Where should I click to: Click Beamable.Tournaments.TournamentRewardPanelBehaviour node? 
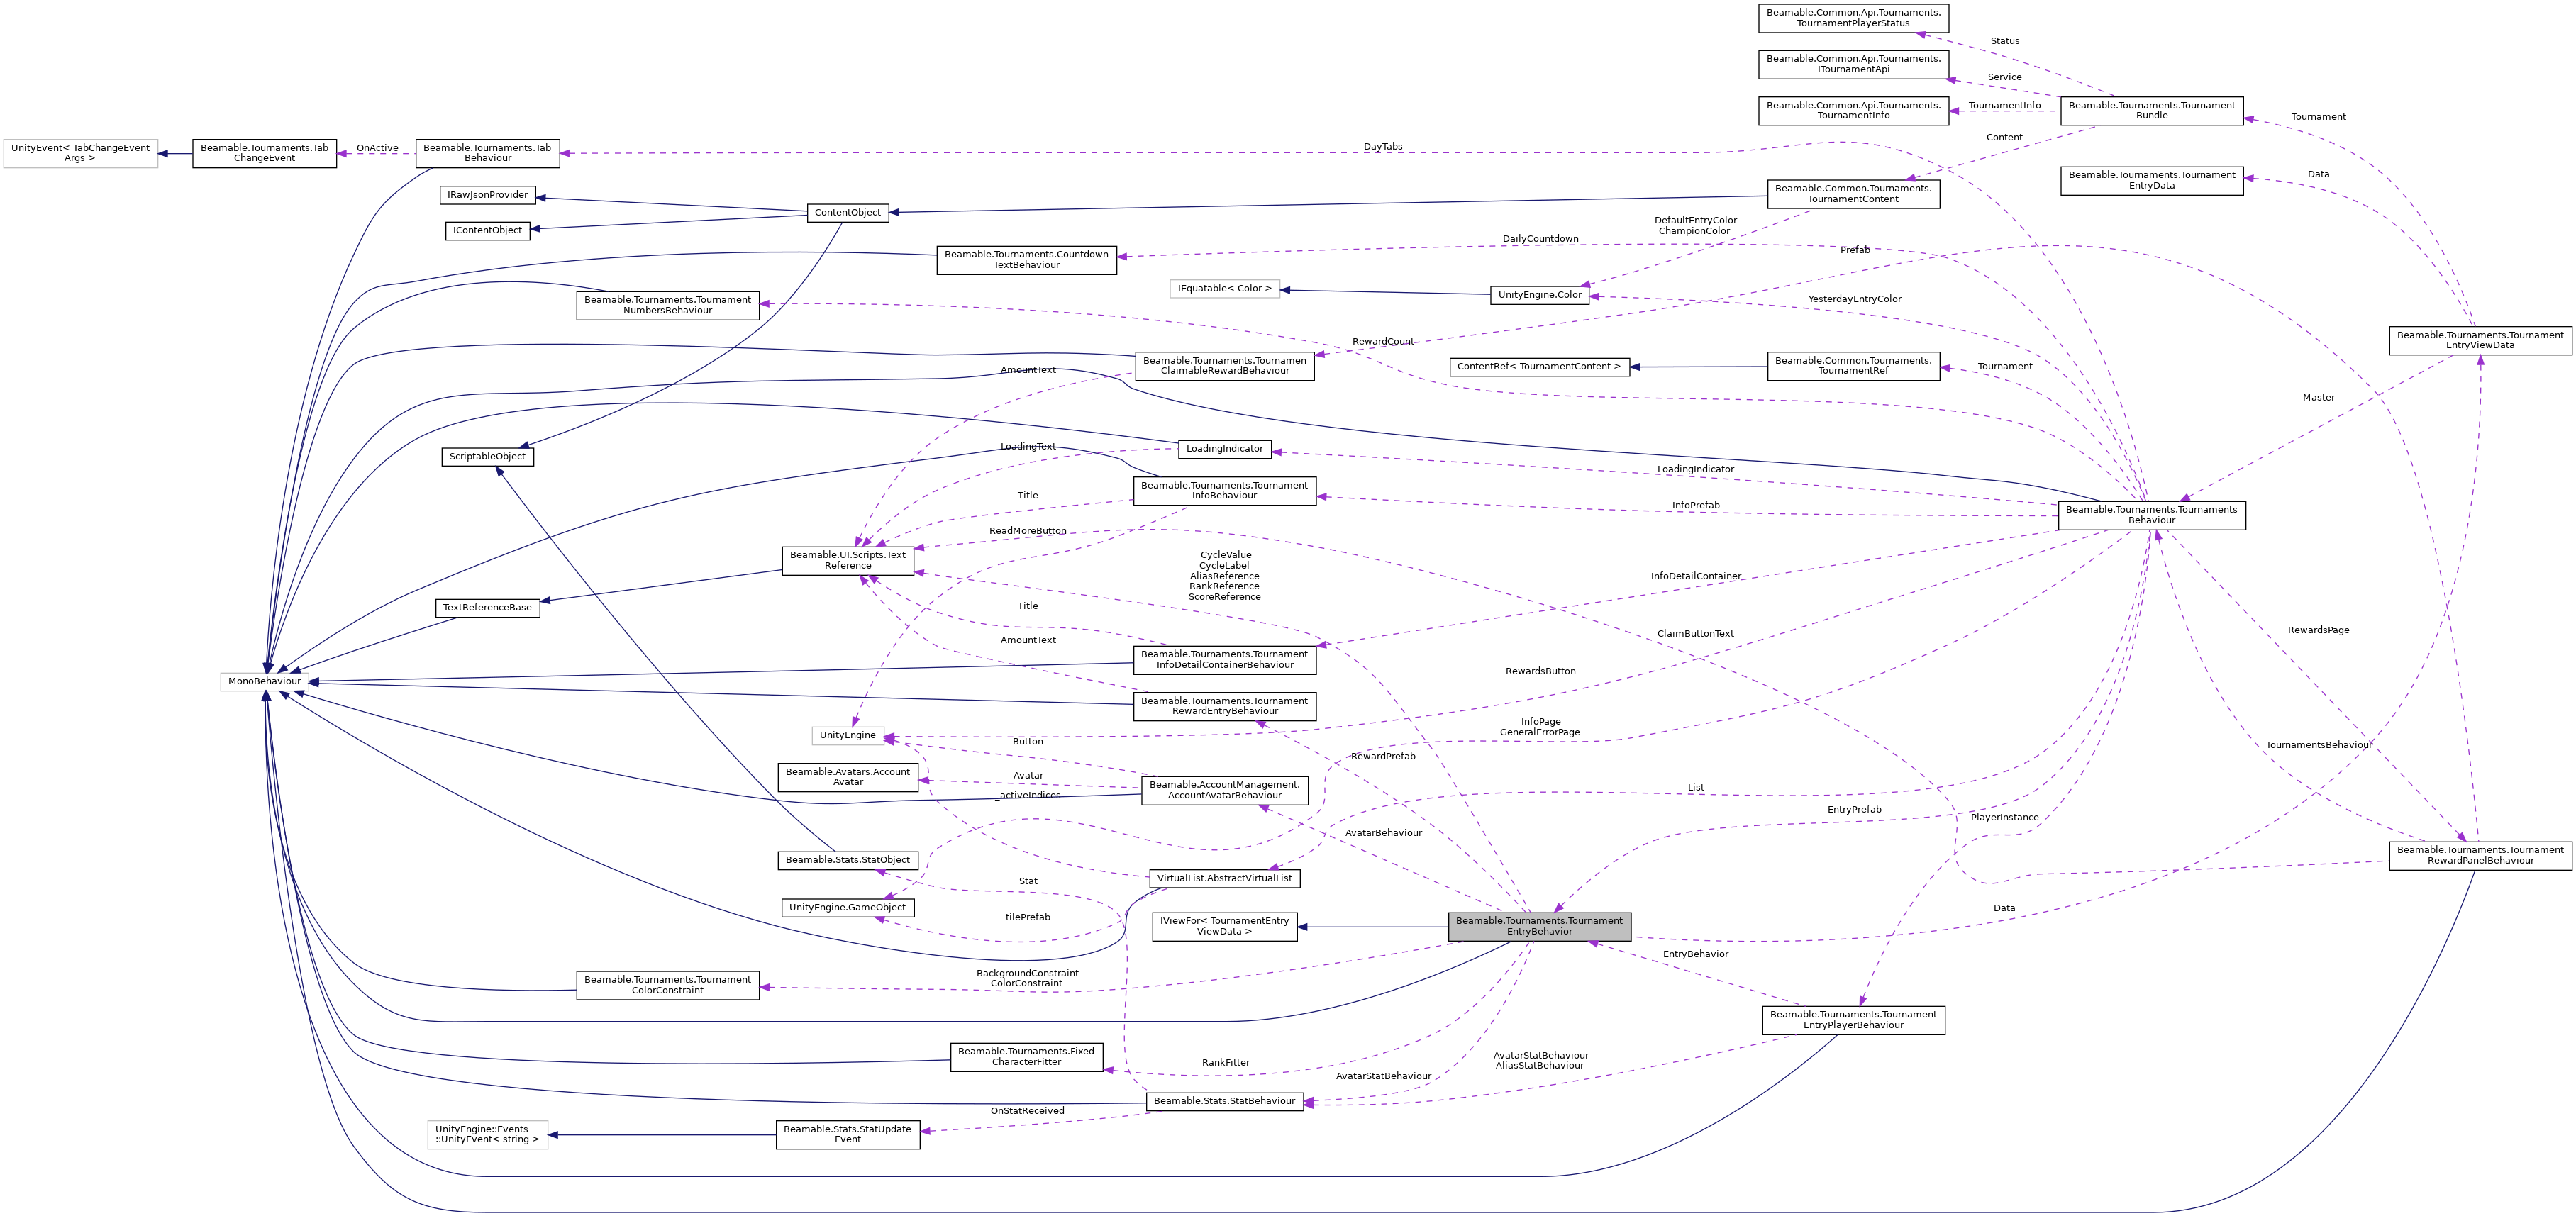coord(2480,856)
